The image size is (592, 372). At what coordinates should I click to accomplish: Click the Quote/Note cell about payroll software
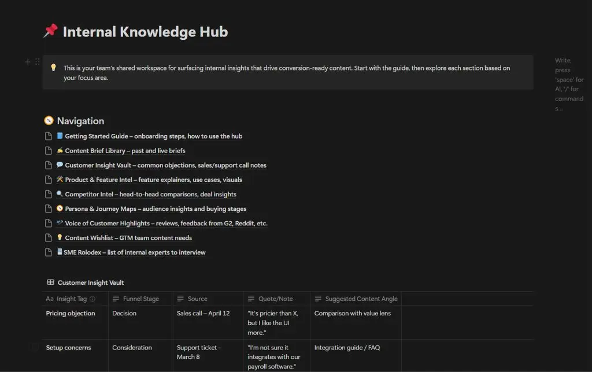click(277, 356)
